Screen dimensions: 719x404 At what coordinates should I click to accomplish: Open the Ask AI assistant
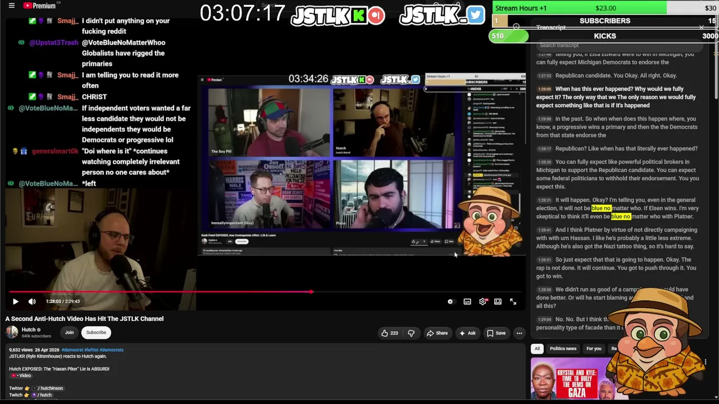click(x=467, y=333)
